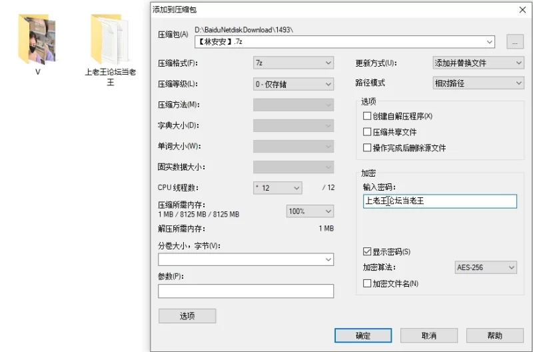533x352 pixels.
Task: Open the V folder icon
Action: click(x=37, y=39)
